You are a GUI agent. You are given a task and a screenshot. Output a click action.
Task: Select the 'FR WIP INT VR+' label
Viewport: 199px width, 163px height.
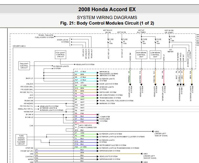27,151
